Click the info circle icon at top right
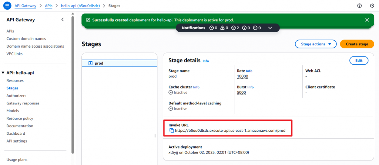Screen dimensions: 379x165 click(x=359, y=6)
